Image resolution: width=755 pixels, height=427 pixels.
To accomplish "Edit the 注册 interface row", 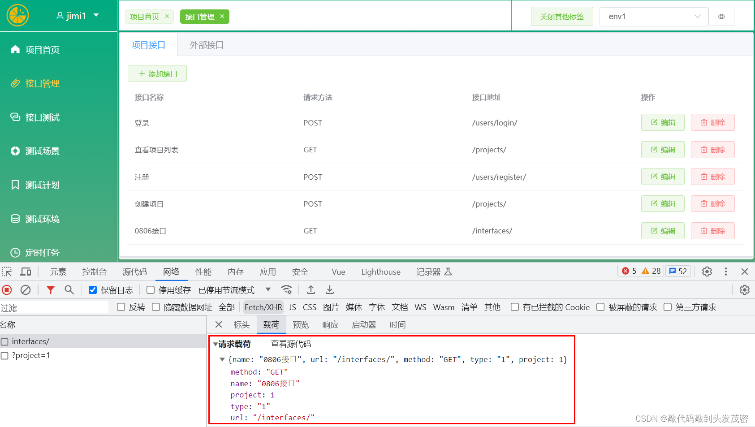I will 663,177.
